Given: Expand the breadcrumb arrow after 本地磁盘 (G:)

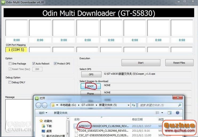Looking at the screenshot, I should pos(79,105).
